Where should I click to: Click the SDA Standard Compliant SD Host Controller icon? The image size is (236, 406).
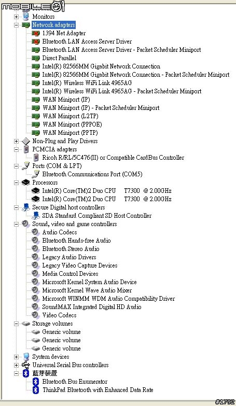pos(36,215)
